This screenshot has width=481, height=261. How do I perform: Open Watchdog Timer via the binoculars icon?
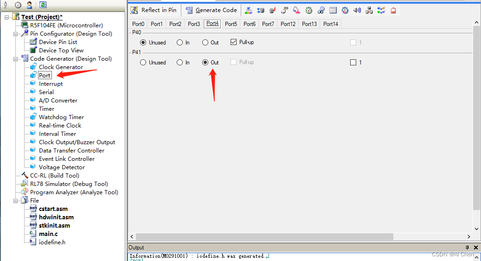tap(321, 10)
